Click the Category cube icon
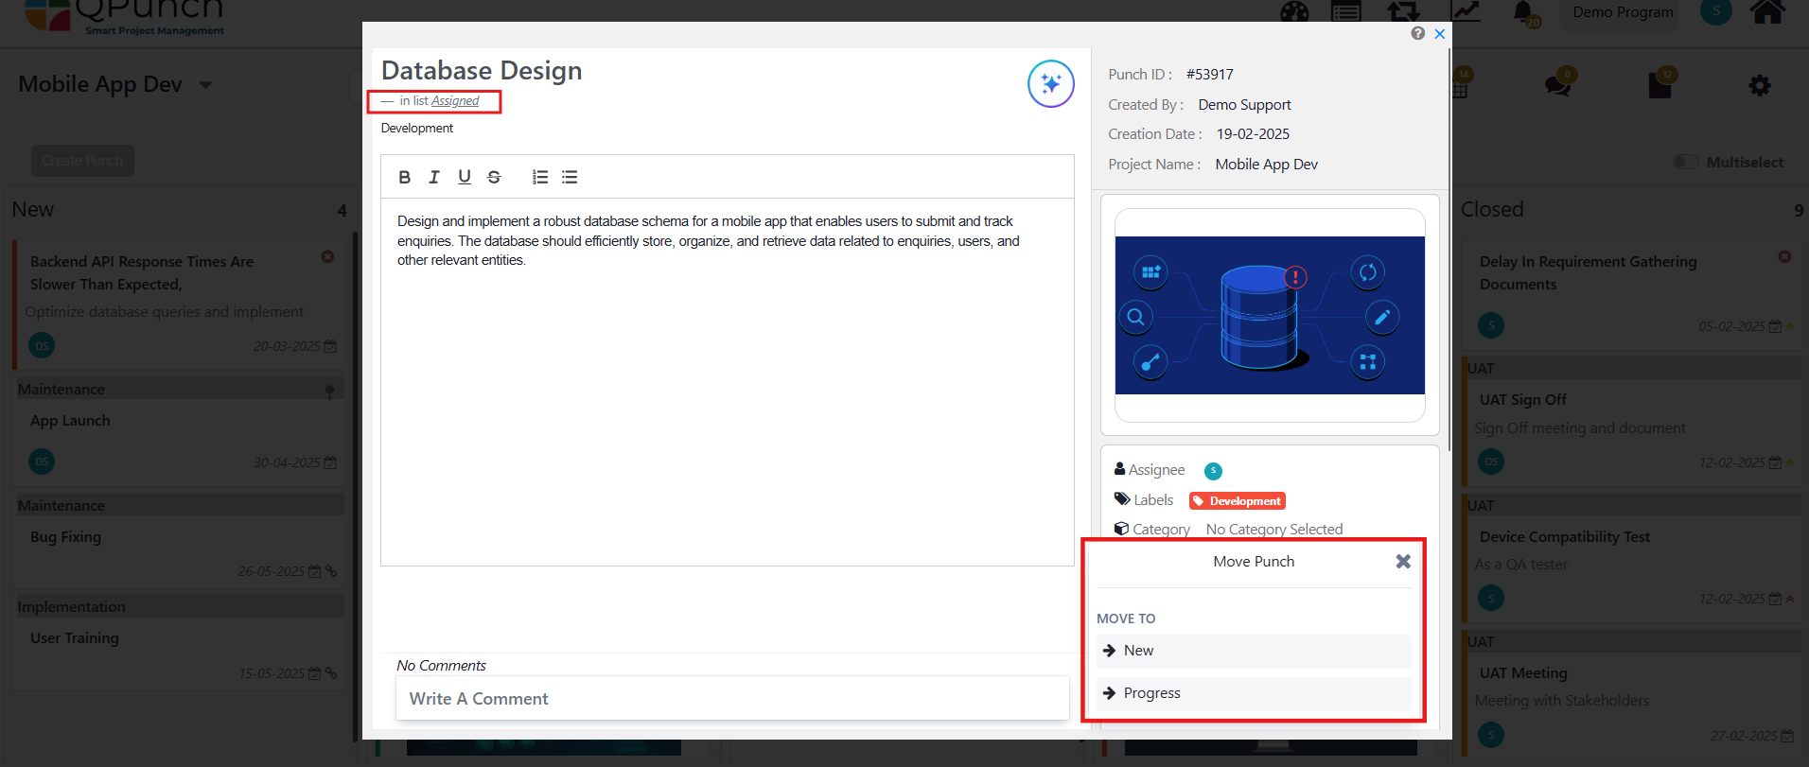This screenshot has width=1809, height=767. [x=1122, y=529]
